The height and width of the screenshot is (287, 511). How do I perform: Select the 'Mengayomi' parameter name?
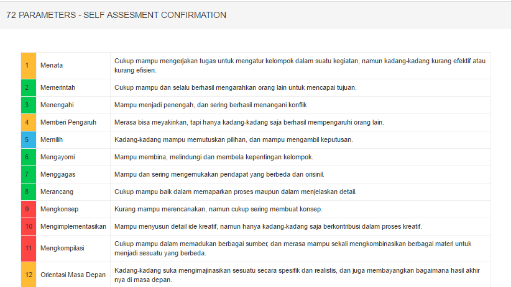tap(58, 157)
